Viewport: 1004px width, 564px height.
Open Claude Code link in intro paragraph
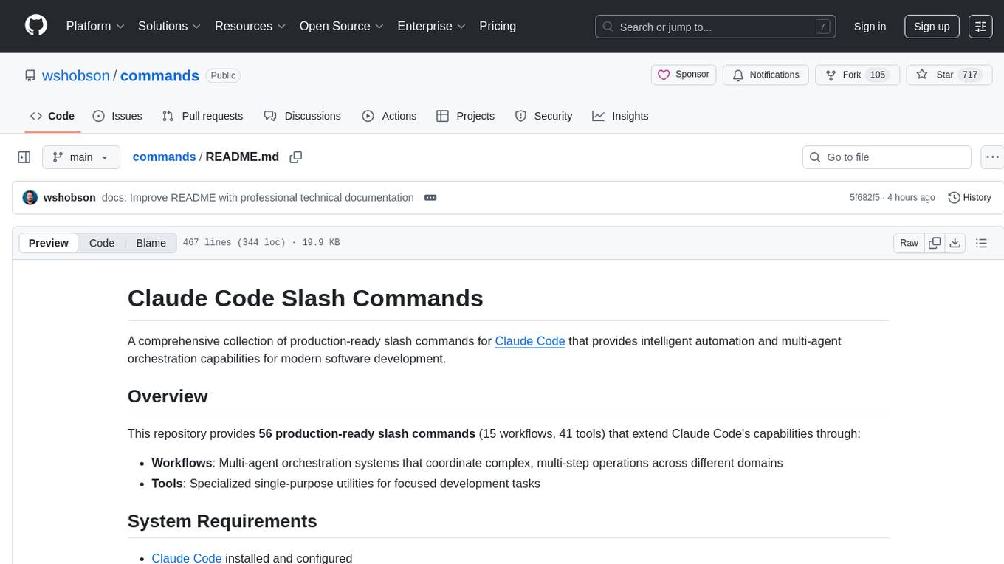[530, 341]
